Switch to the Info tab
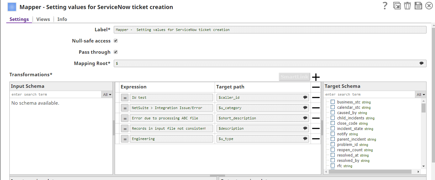The width and height of the screenshot is (435, 180). coord(62,19)
